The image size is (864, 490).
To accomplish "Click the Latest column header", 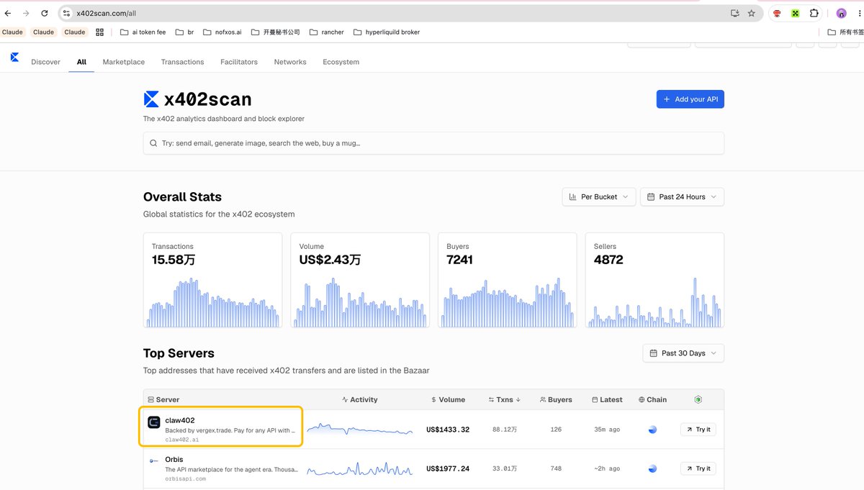I will (x=607, y=399).
